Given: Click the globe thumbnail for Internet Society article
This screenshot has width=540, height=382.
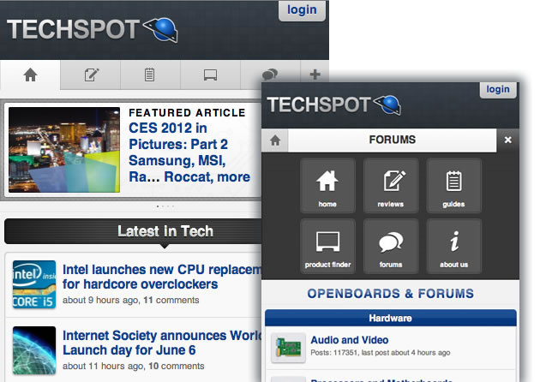Looking at the screenshot, I should pos(34,350).
